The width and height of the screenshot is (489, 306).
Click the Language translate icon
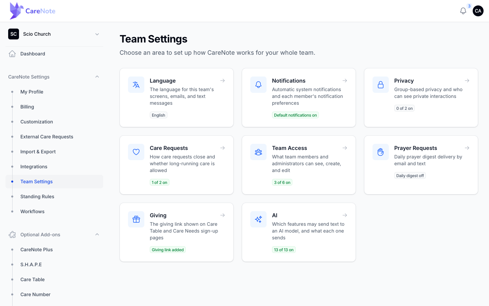136,85
